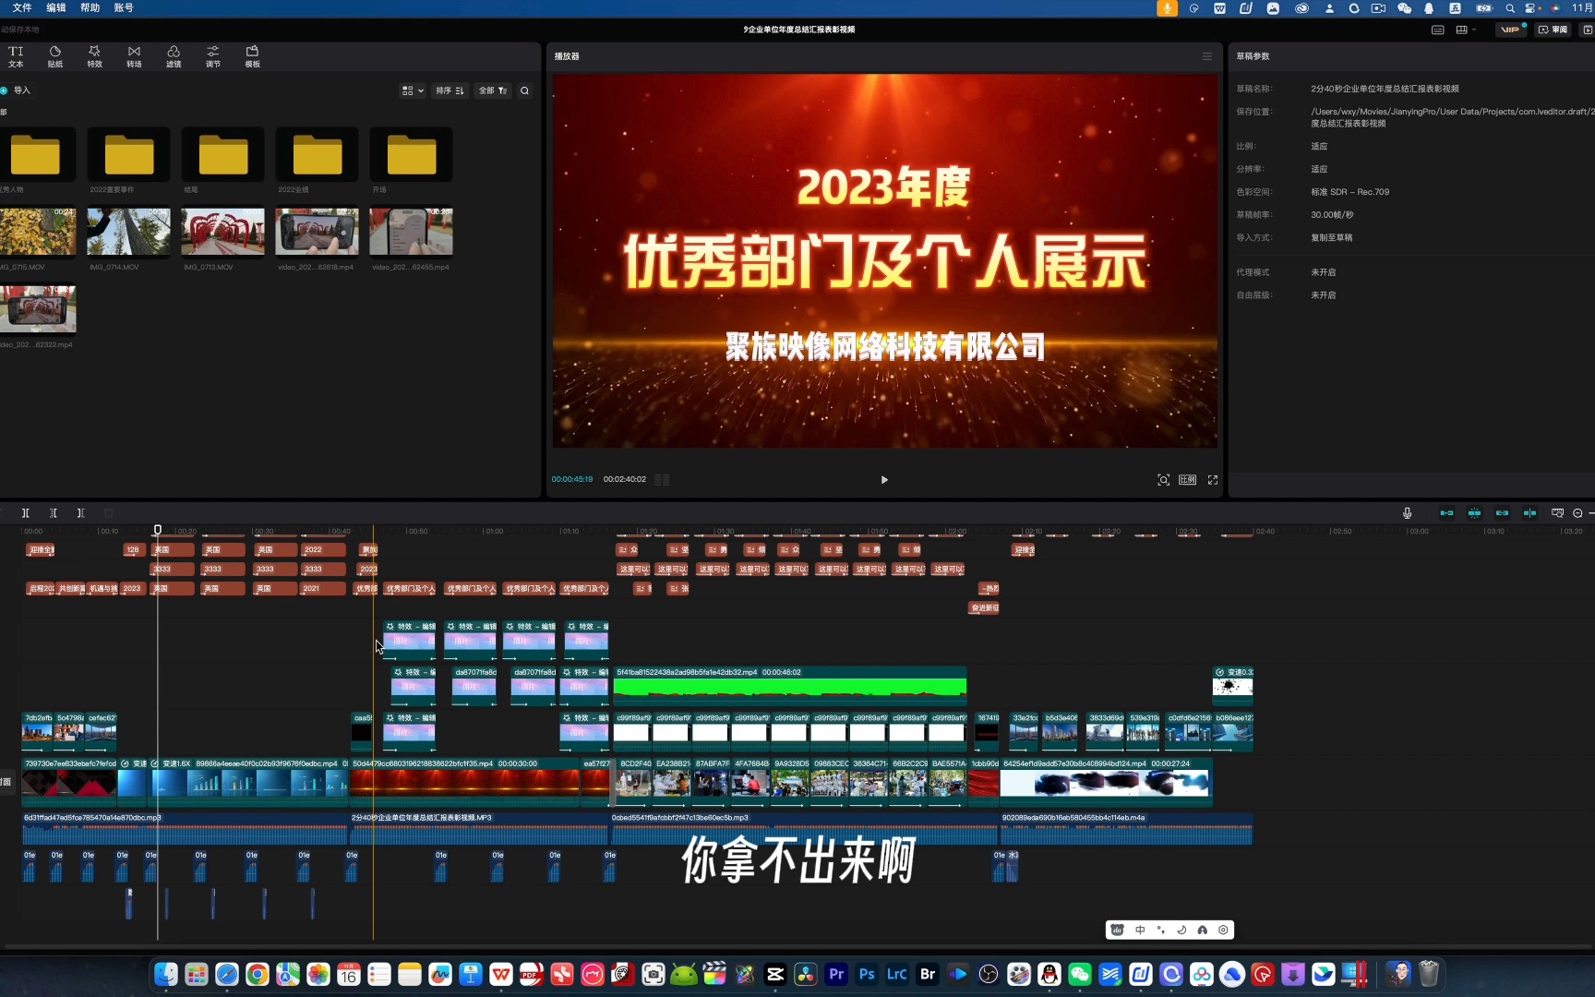The width and height of the screenshot is (1595, 997).
Task: Open the 文件 (File) menu
Action: [21, 7]
